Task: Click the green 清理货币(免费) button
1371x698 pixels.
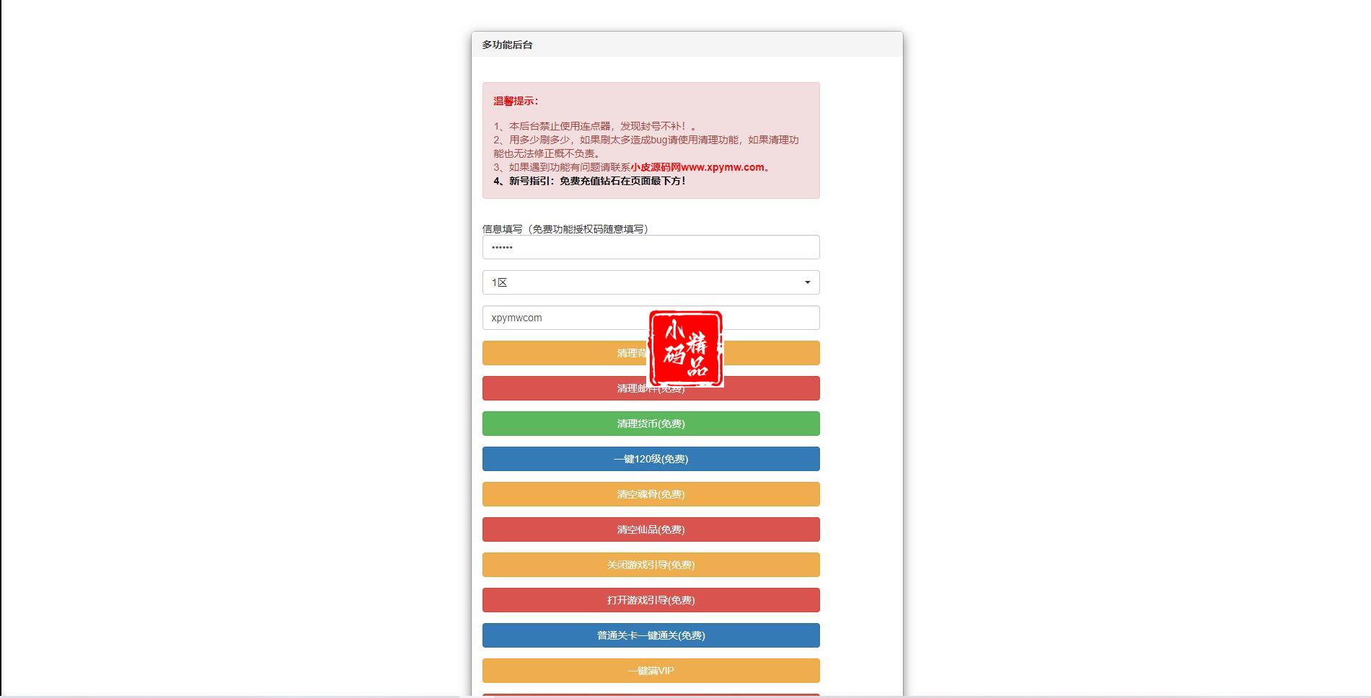Action: point(651,424)
